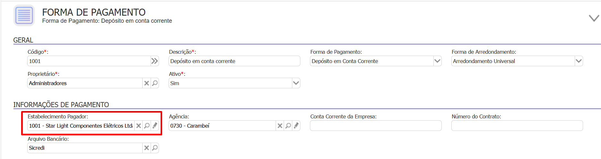Focus the Número do Contrato field
The height and width of the screenshot is (159, 601).
click(517, 126)
